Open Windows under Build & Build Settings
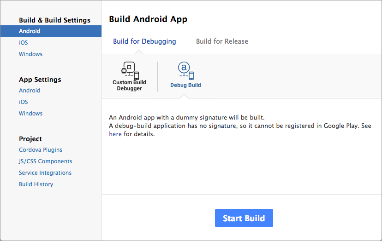Image resolution: width=382 pixels, height=241 pixels. tap(31, 54)
